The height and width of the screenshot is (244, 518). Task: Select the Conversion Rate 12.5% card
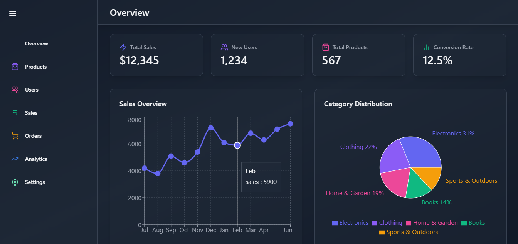(x=459, y=55)
